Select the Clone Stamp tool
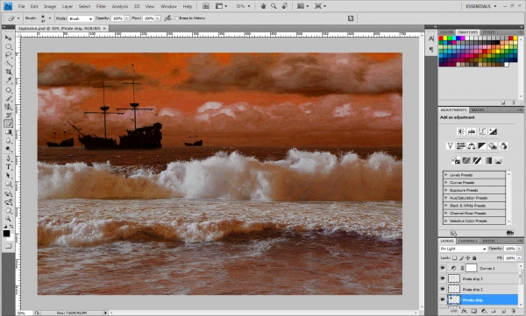 tap(9, 107)
